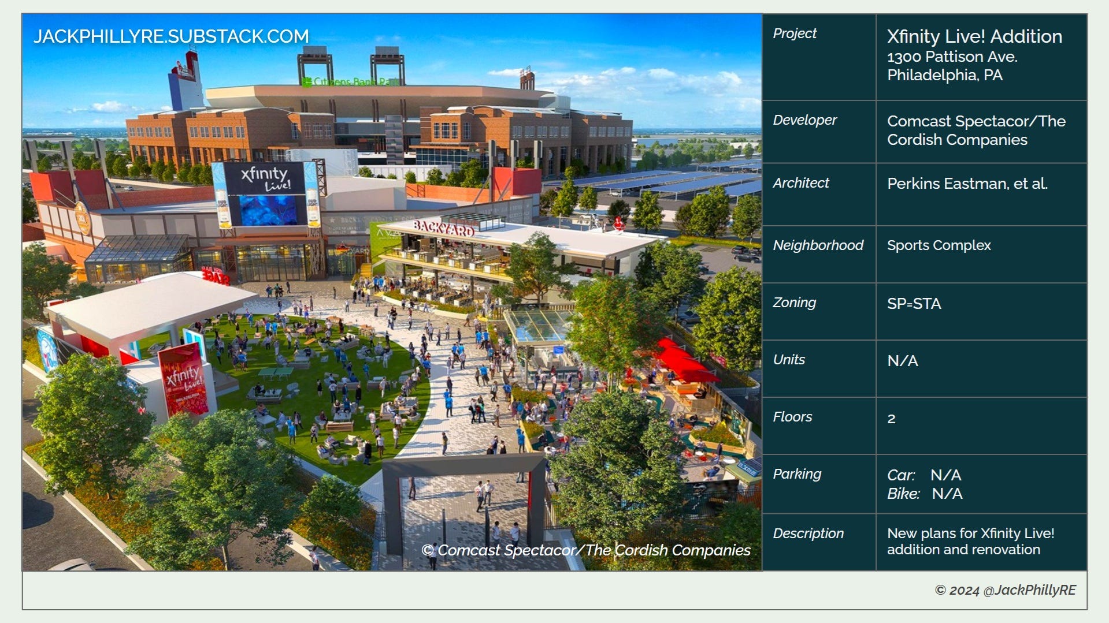1109x623 pixels.
Task: Select the Sports Complex value
Action: pyautogui.click(x=939, y=245)
